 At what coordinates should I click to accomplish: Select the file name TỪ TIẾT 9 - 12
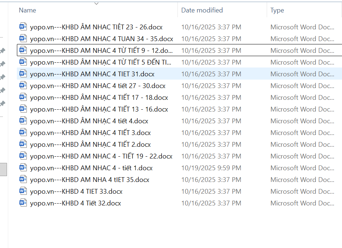tap(101, 51)
